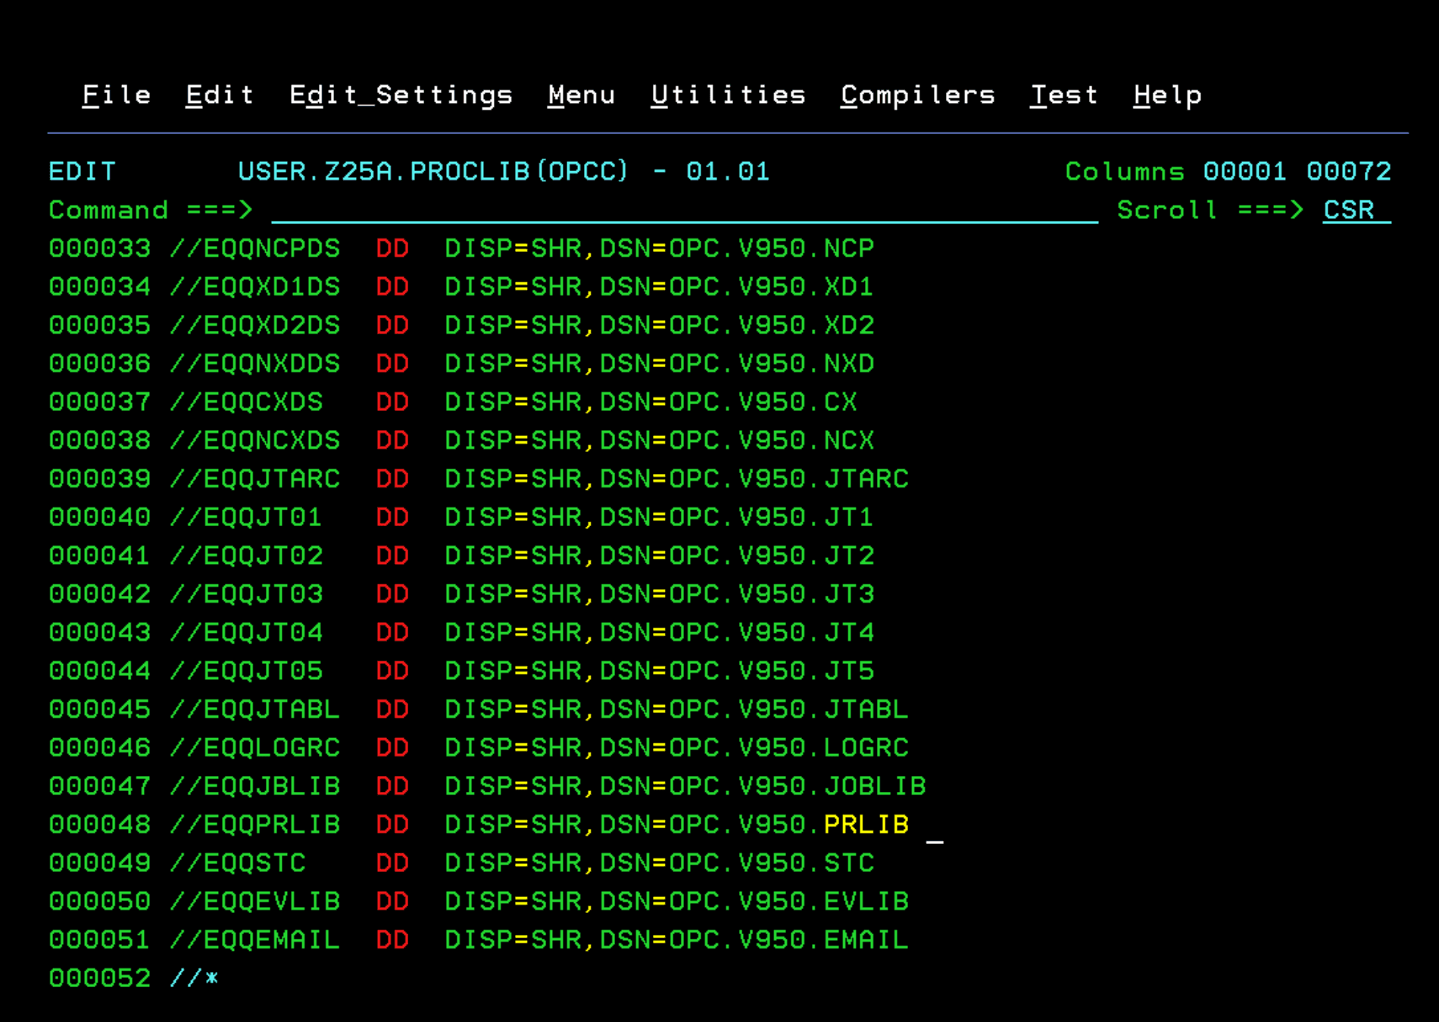This screenshot has height=1022, width=1439.
Task: Click in the Command input field
Action: point(682,210)
